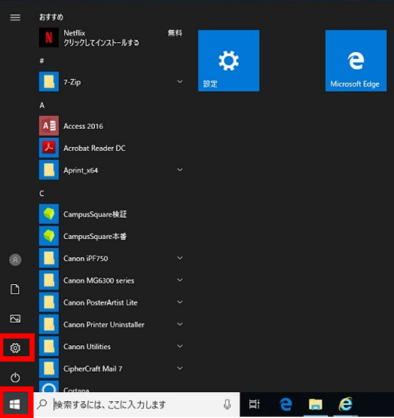The image size is (394, 418).
Task: Click the Canon MG6300 series folder icon
Action: pos(49,280)
